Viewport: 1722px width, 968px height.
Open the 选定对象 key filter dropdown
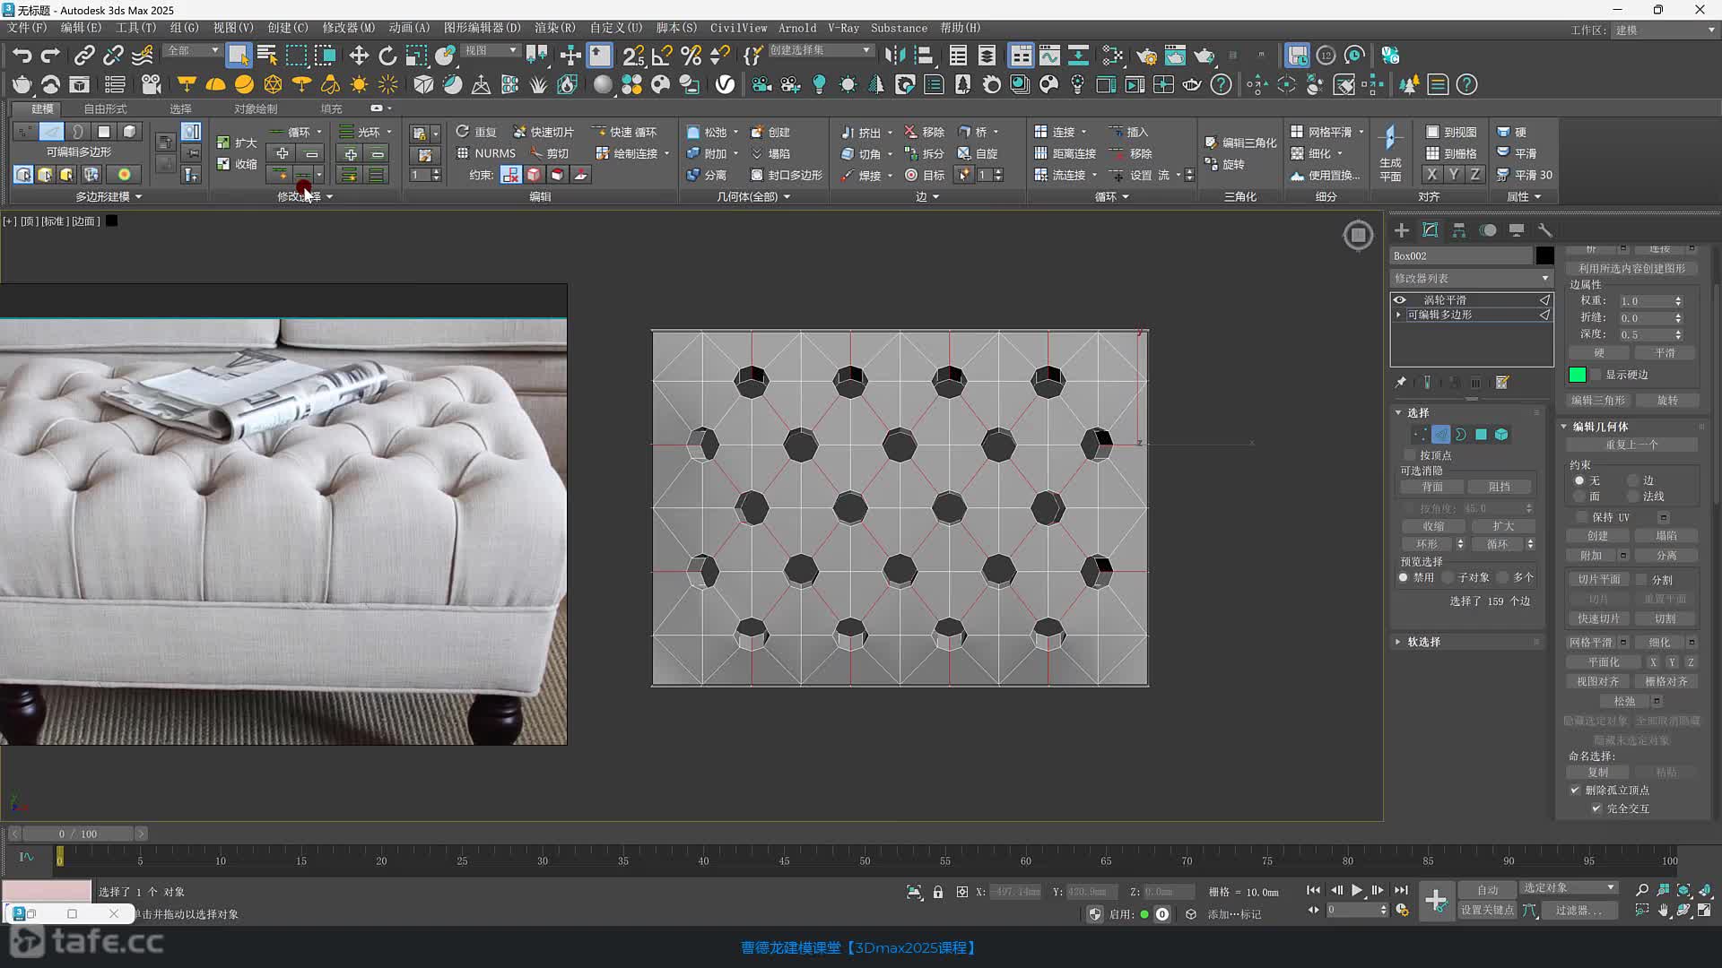tap(1569, 888)
